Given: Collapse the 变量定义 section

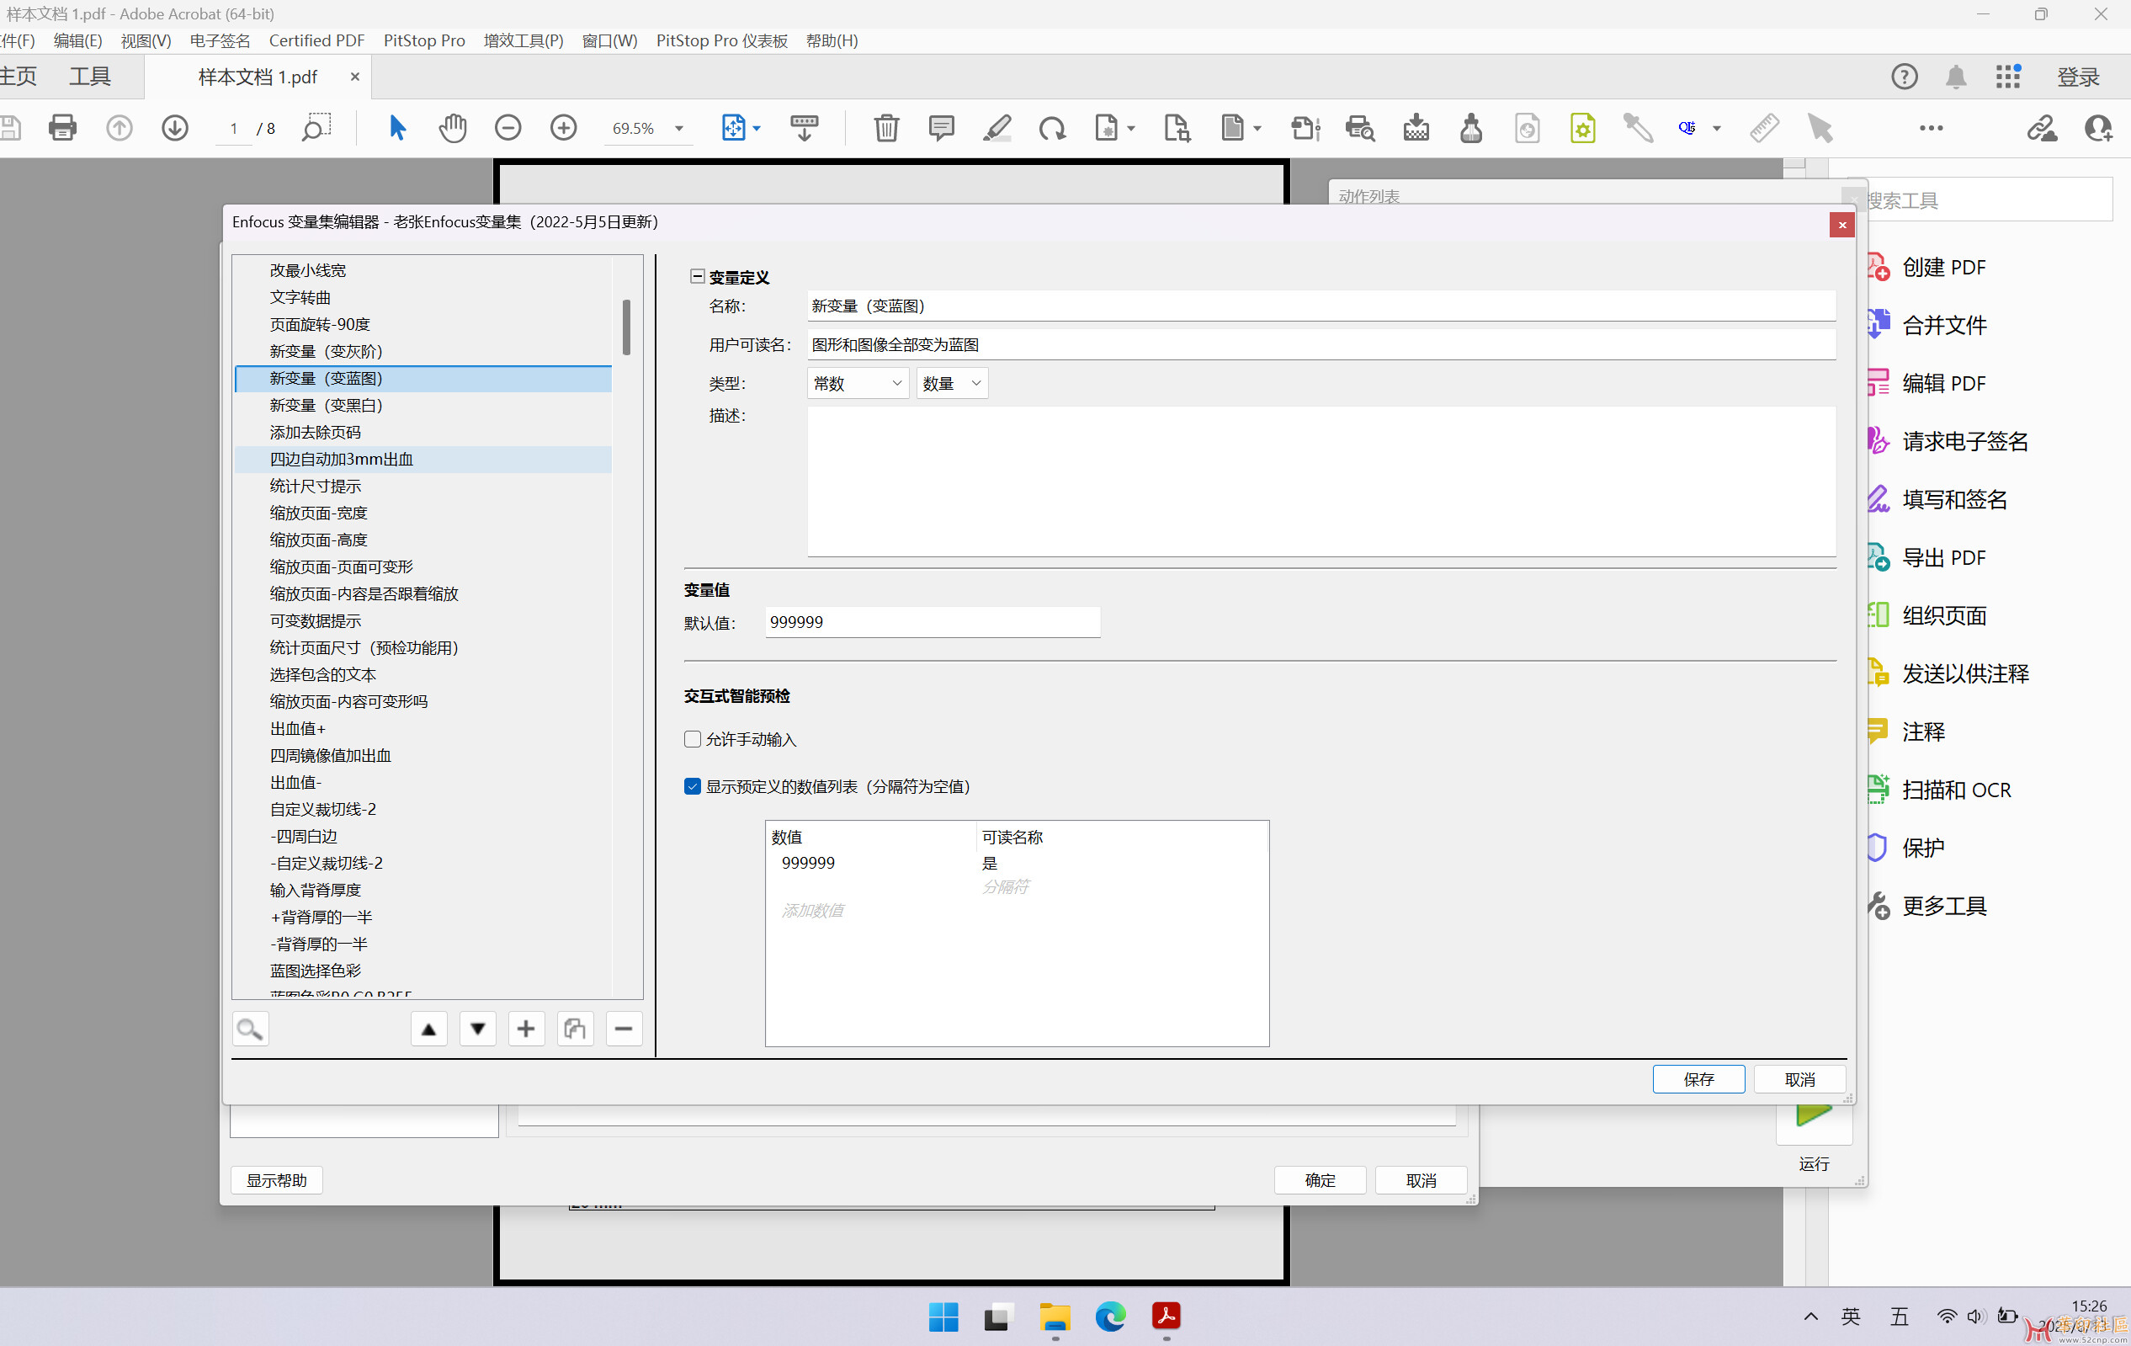Looking at the screenshot, I should pos(698,277).
